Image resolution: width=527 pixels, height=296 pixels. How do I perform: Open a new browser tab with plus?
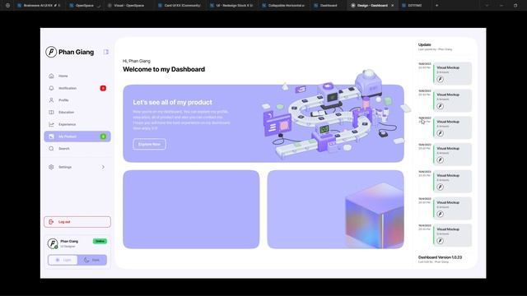click(436, 6)
